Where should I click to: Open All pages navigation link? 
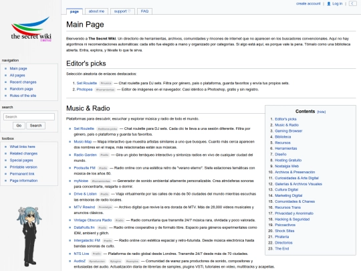(17, 75)
